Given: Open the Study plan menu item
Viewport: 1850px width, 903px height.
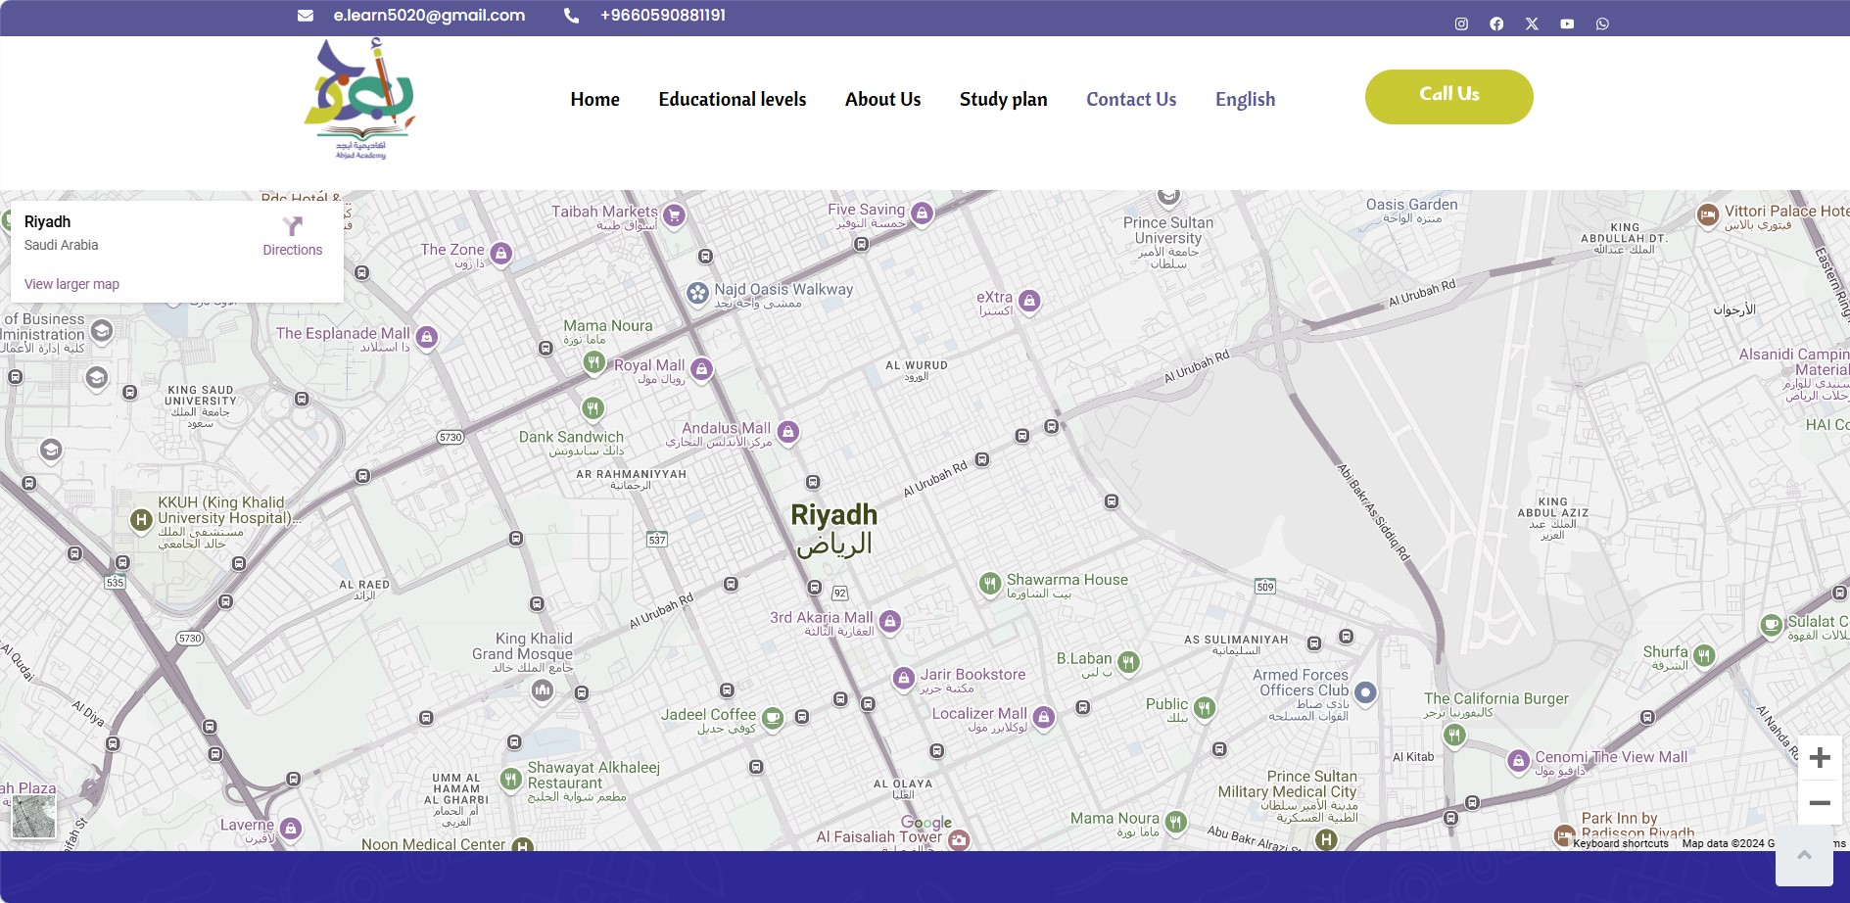Looking at the screenshot, I should 1004,99.
